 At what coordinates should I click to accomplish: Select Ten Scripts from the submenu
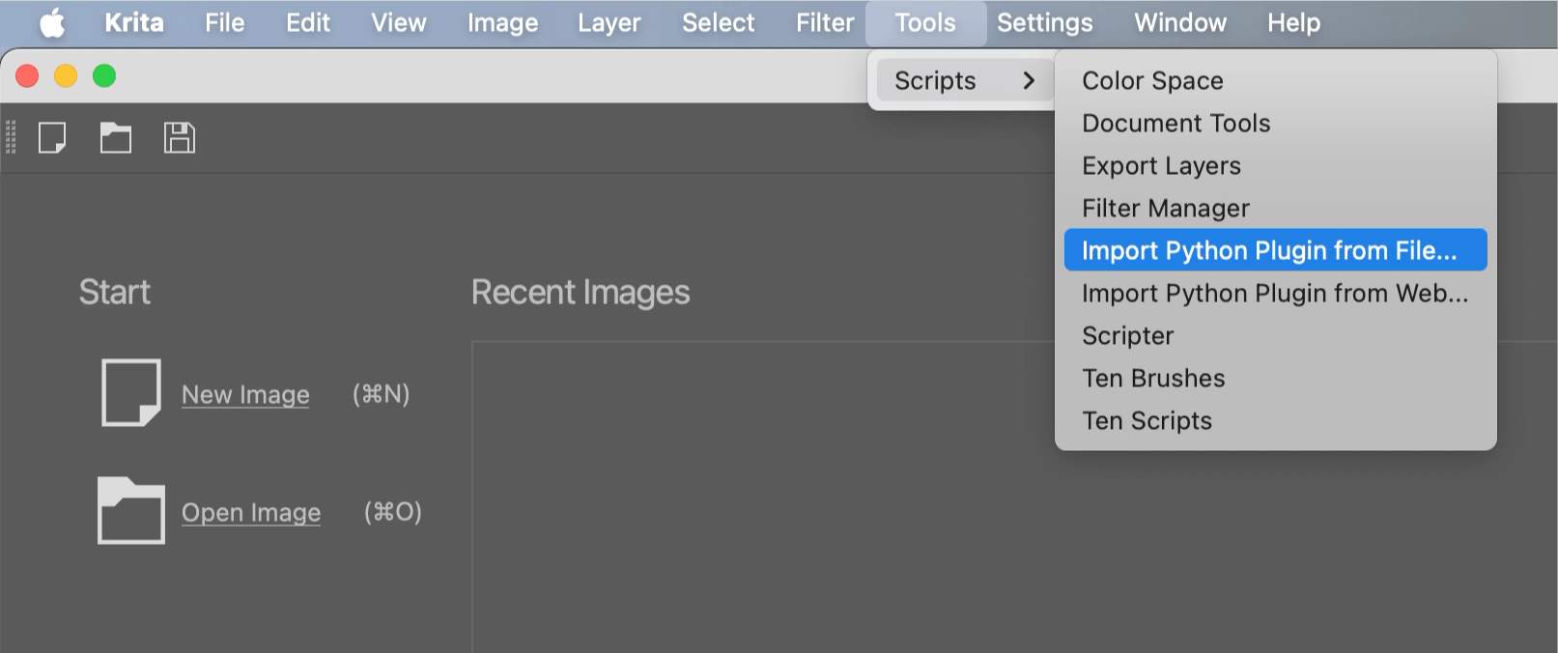coord(1147,419)
